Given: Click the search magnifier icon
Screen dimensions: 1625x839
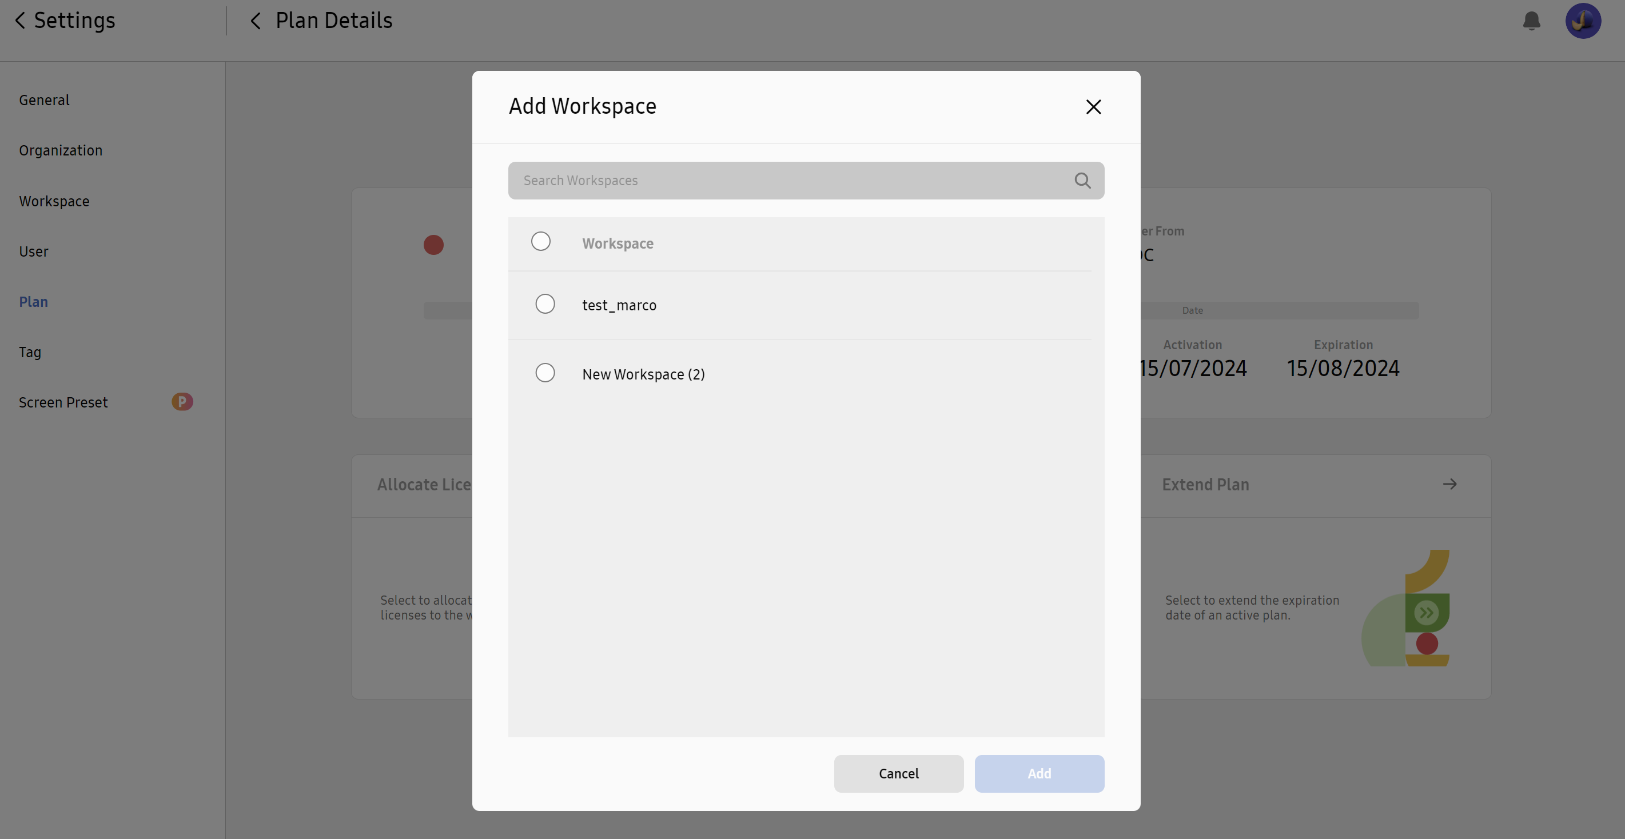Looking at the screenshot, I should coord(1082,181).
